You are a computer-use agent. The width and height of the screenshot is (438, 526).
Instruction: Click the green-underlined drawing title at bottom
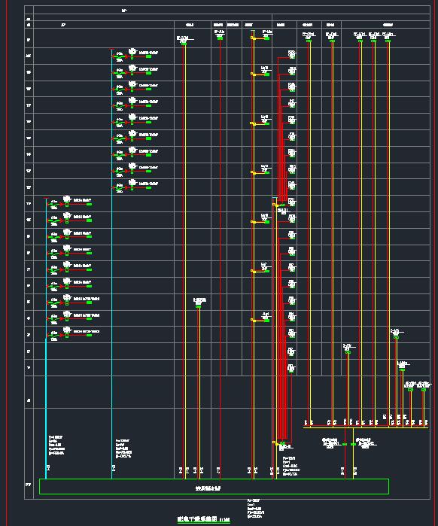[x=204, y=519]
